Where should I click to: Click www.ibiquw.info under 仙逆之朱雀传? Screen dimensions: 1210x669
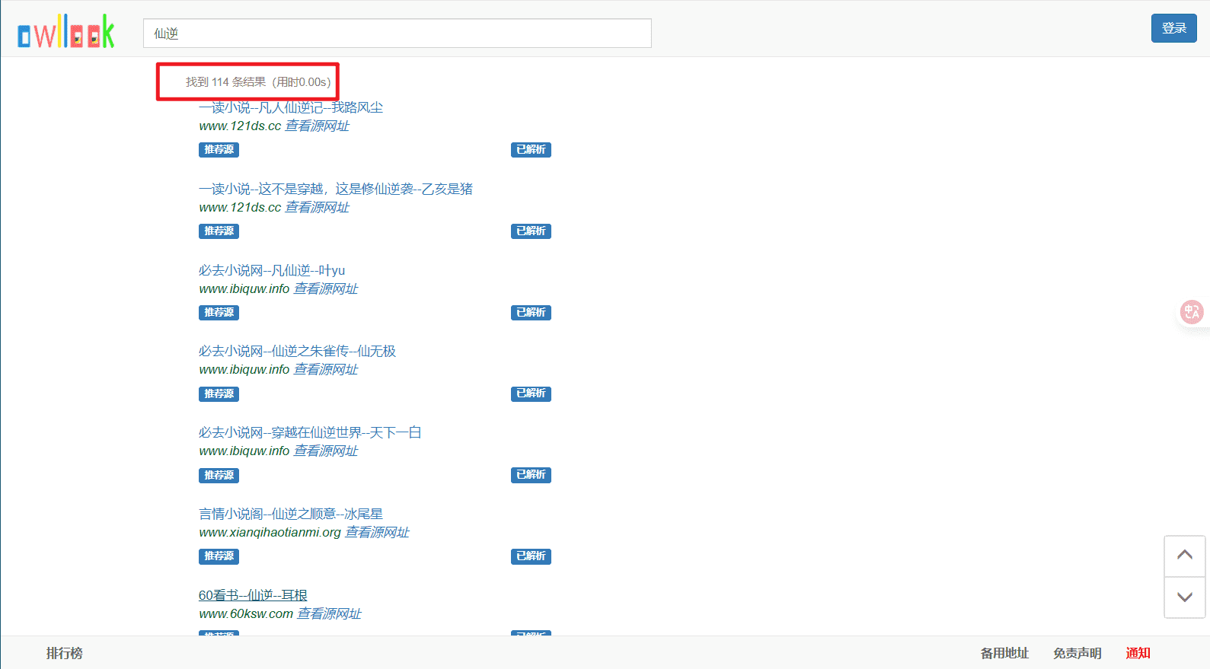(244, 369)
